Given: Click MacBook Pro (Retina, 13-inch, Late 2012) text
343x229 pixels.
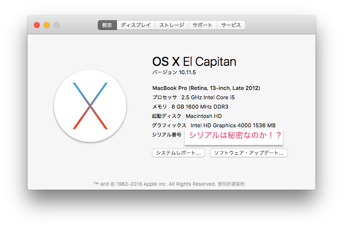Looking at the screenshot, I should (206, 88).
